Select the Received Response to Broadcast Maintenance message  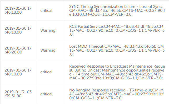(x=117, y=72)
